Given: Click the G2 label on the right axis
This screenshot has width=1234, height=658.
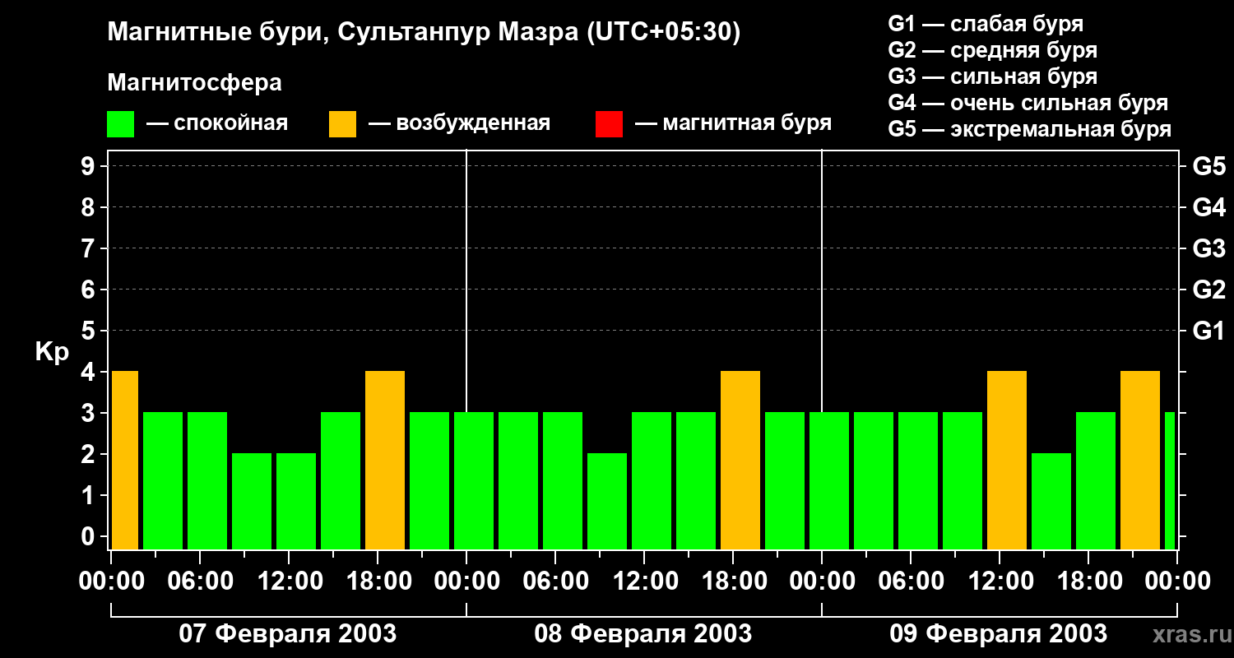Looking at the screenshot, I should (x=1208, y=290).
